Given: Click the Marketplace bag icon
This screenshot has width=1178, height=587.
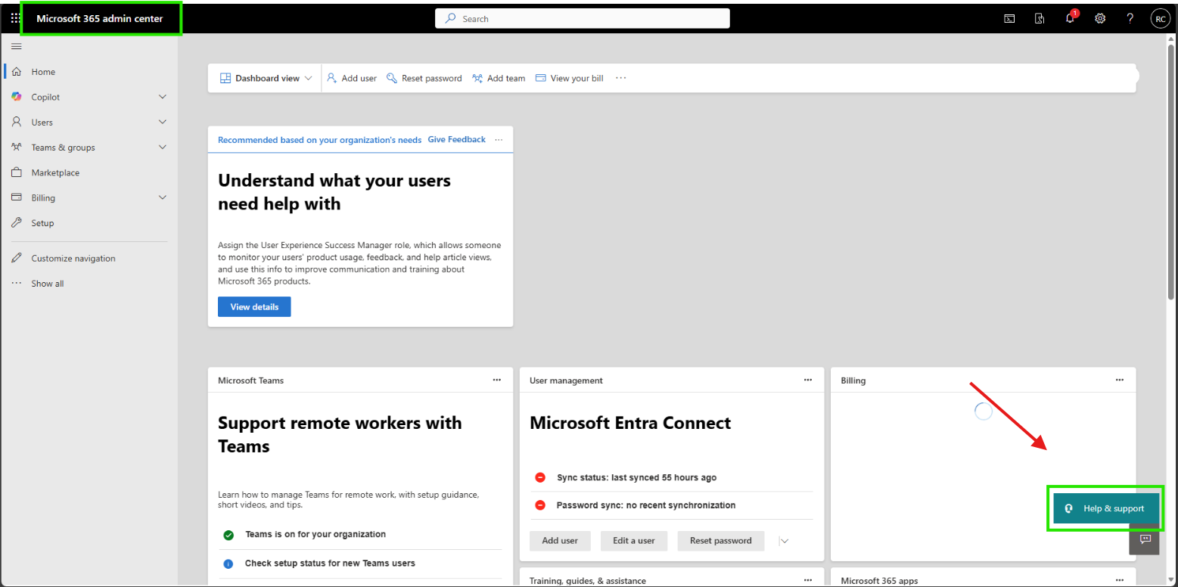Looking at the screenshot, I should (17, 172).
